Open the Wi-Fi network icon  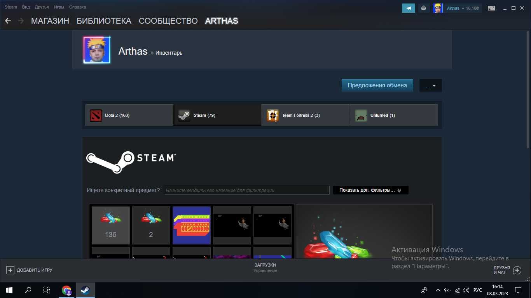tap(457, 290)
